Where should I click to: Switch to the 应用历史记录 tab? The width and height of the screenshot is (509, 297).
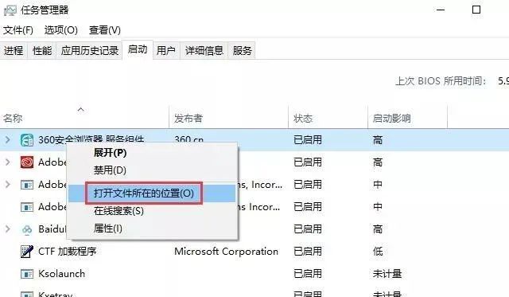pyautogui.click(x=90, y=51)
